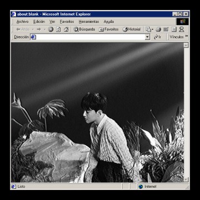Click the Edit page toolbar icon
Image resolution: width=200 pixels, height=200 pixels.
[x=166, y=29]
